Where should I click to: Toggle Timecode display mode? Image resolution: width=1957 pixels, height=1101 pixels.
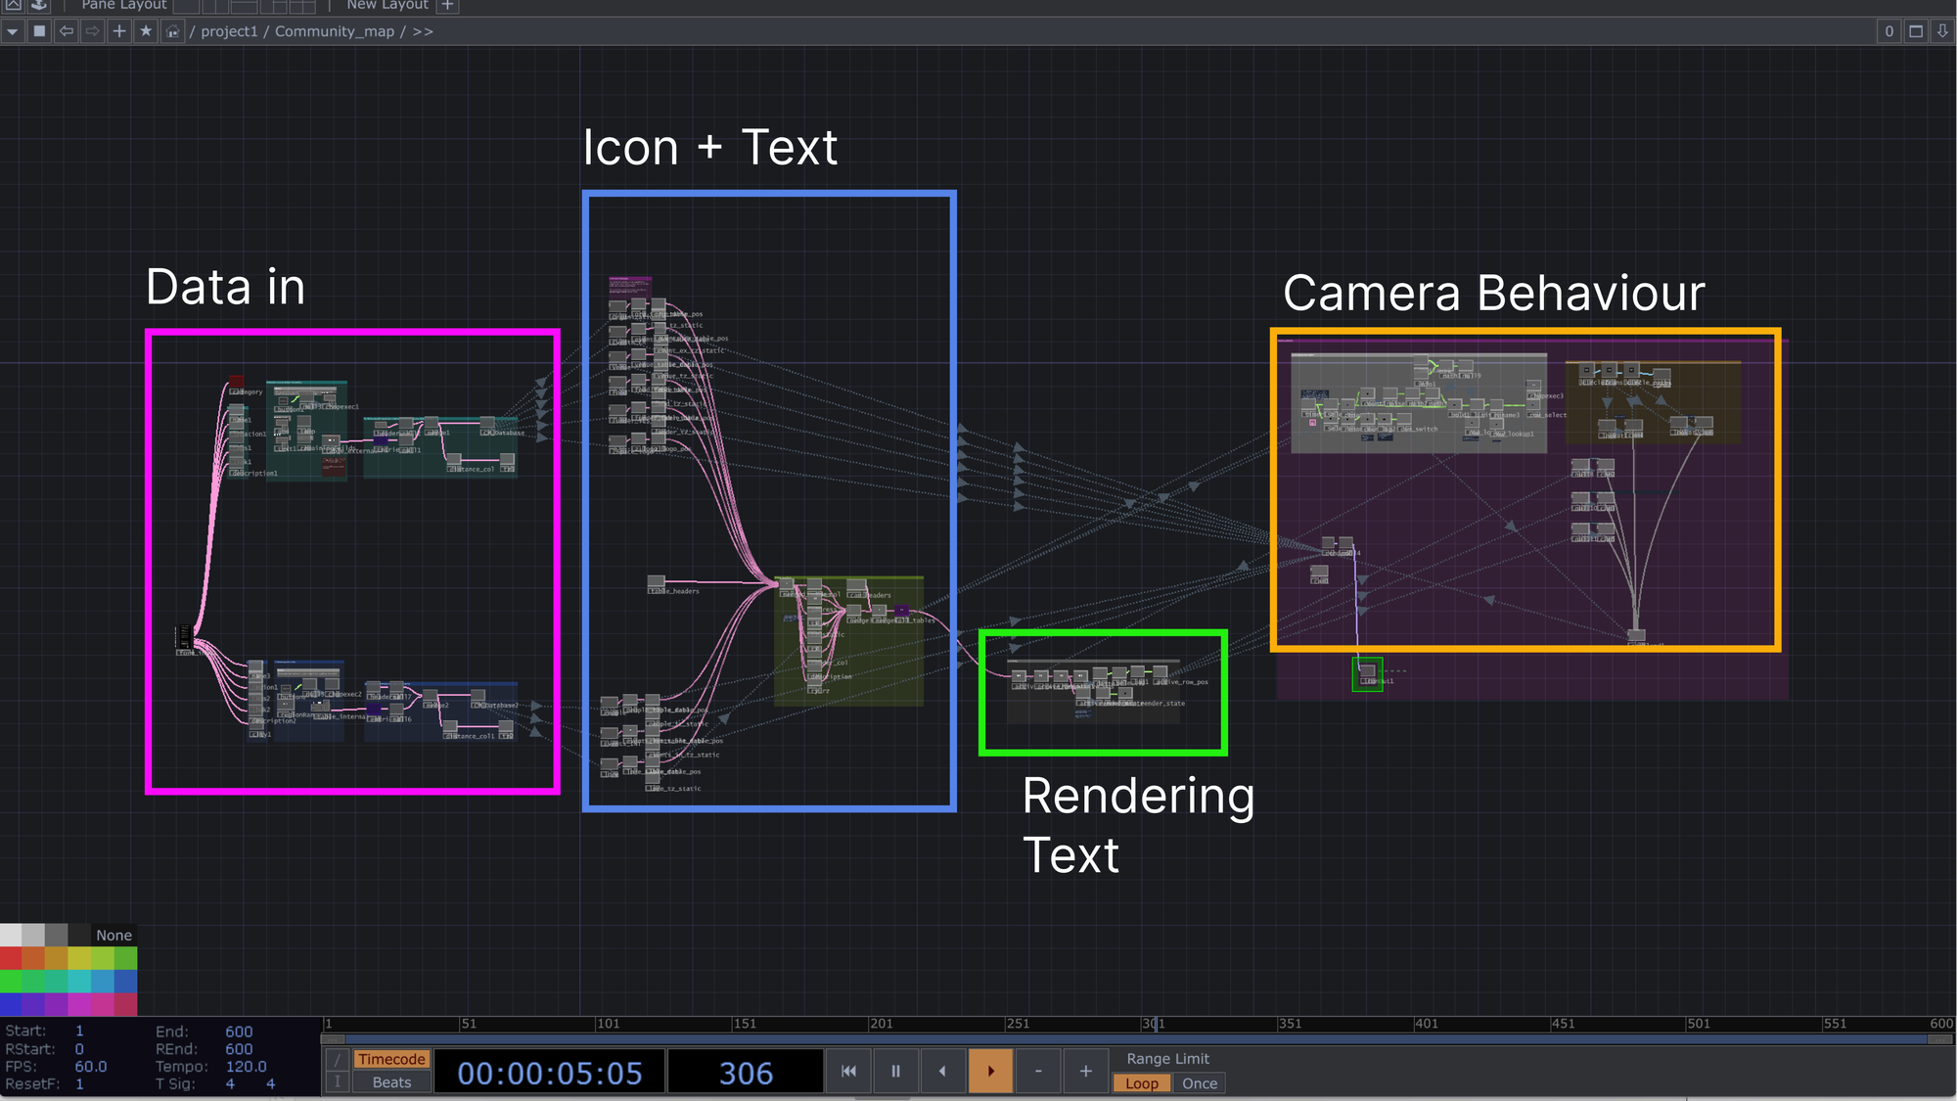(391, 1059)
